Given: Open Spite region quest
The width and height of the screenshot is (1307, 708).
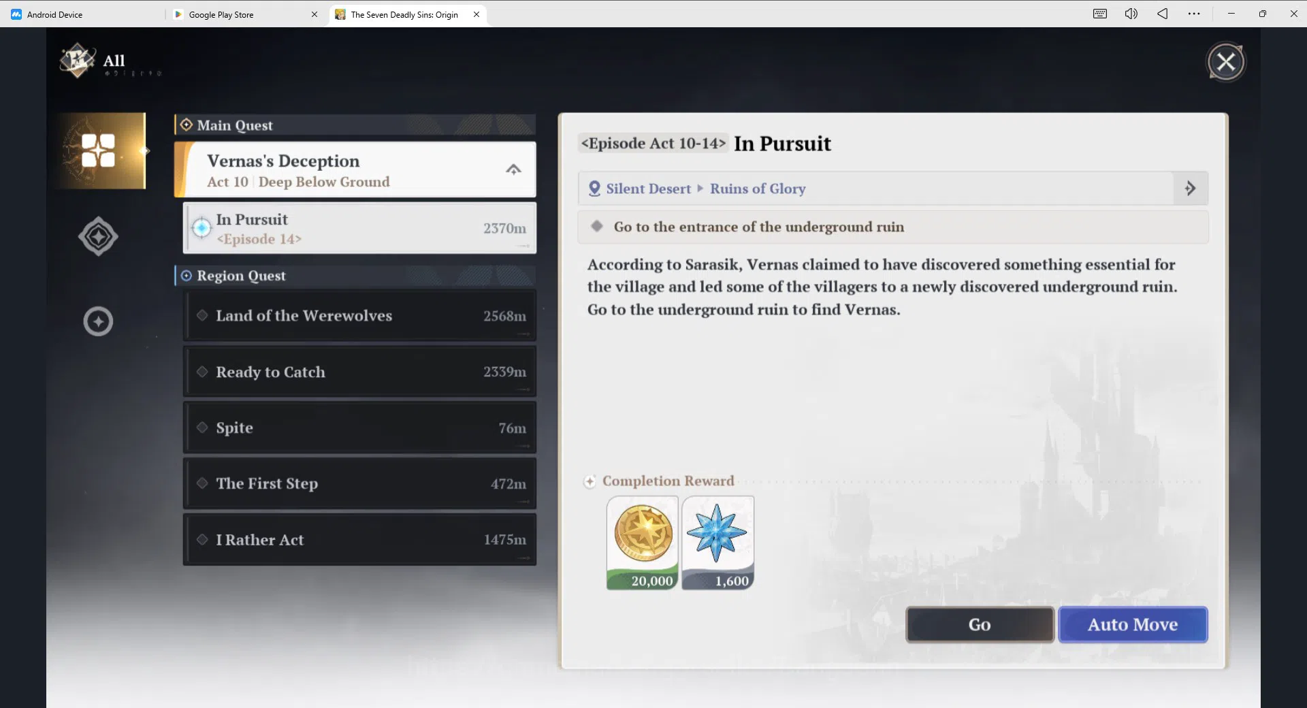Looking at the screenshot, I should pyautogui.click(x=359, y=428).
